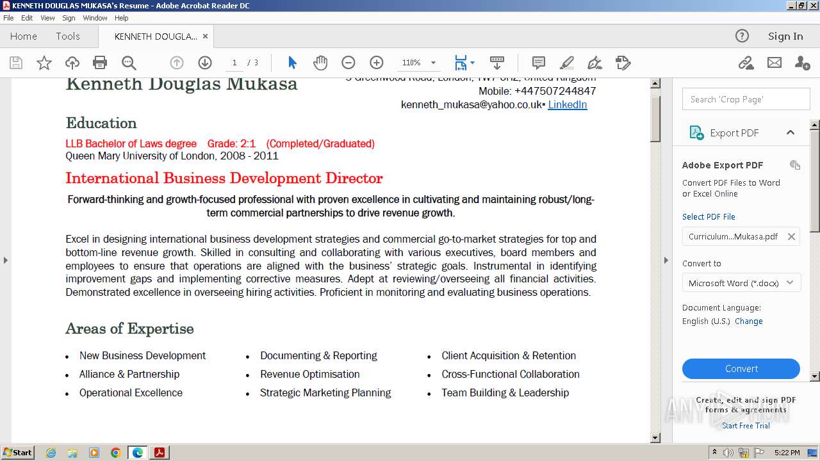Open the Windows Start button
Image resolution: width=820 pixels, height=461 pixels.
click(18, 453)
